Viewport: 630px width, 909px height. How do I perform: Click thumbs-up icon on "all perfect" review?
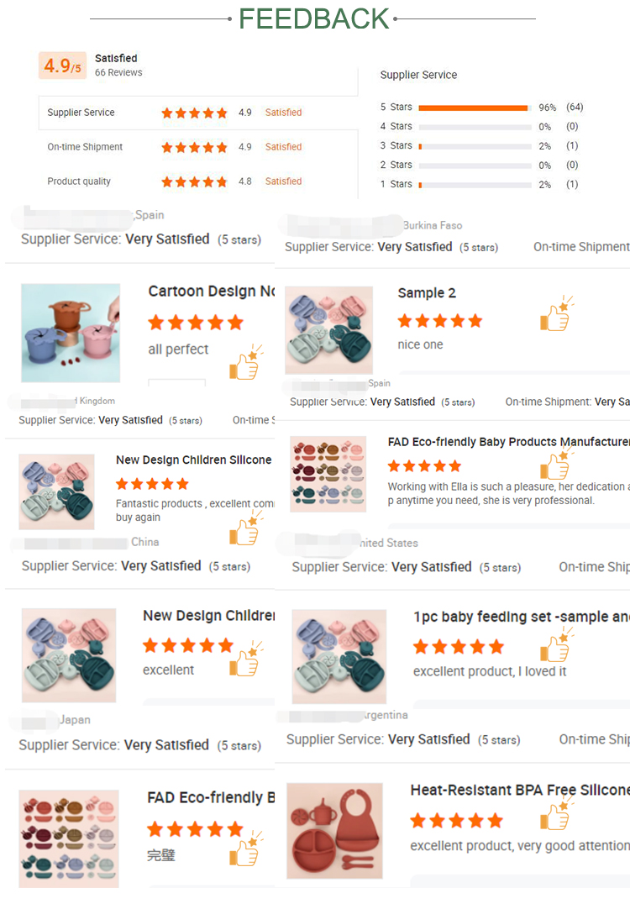pyautogui.click(x=246, y=362)
